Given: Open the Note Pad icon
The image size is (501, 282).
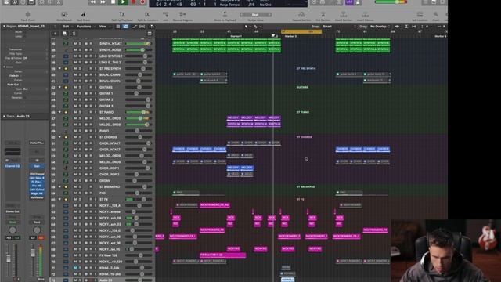Looking at the screenshot, I should click(434, 2).
